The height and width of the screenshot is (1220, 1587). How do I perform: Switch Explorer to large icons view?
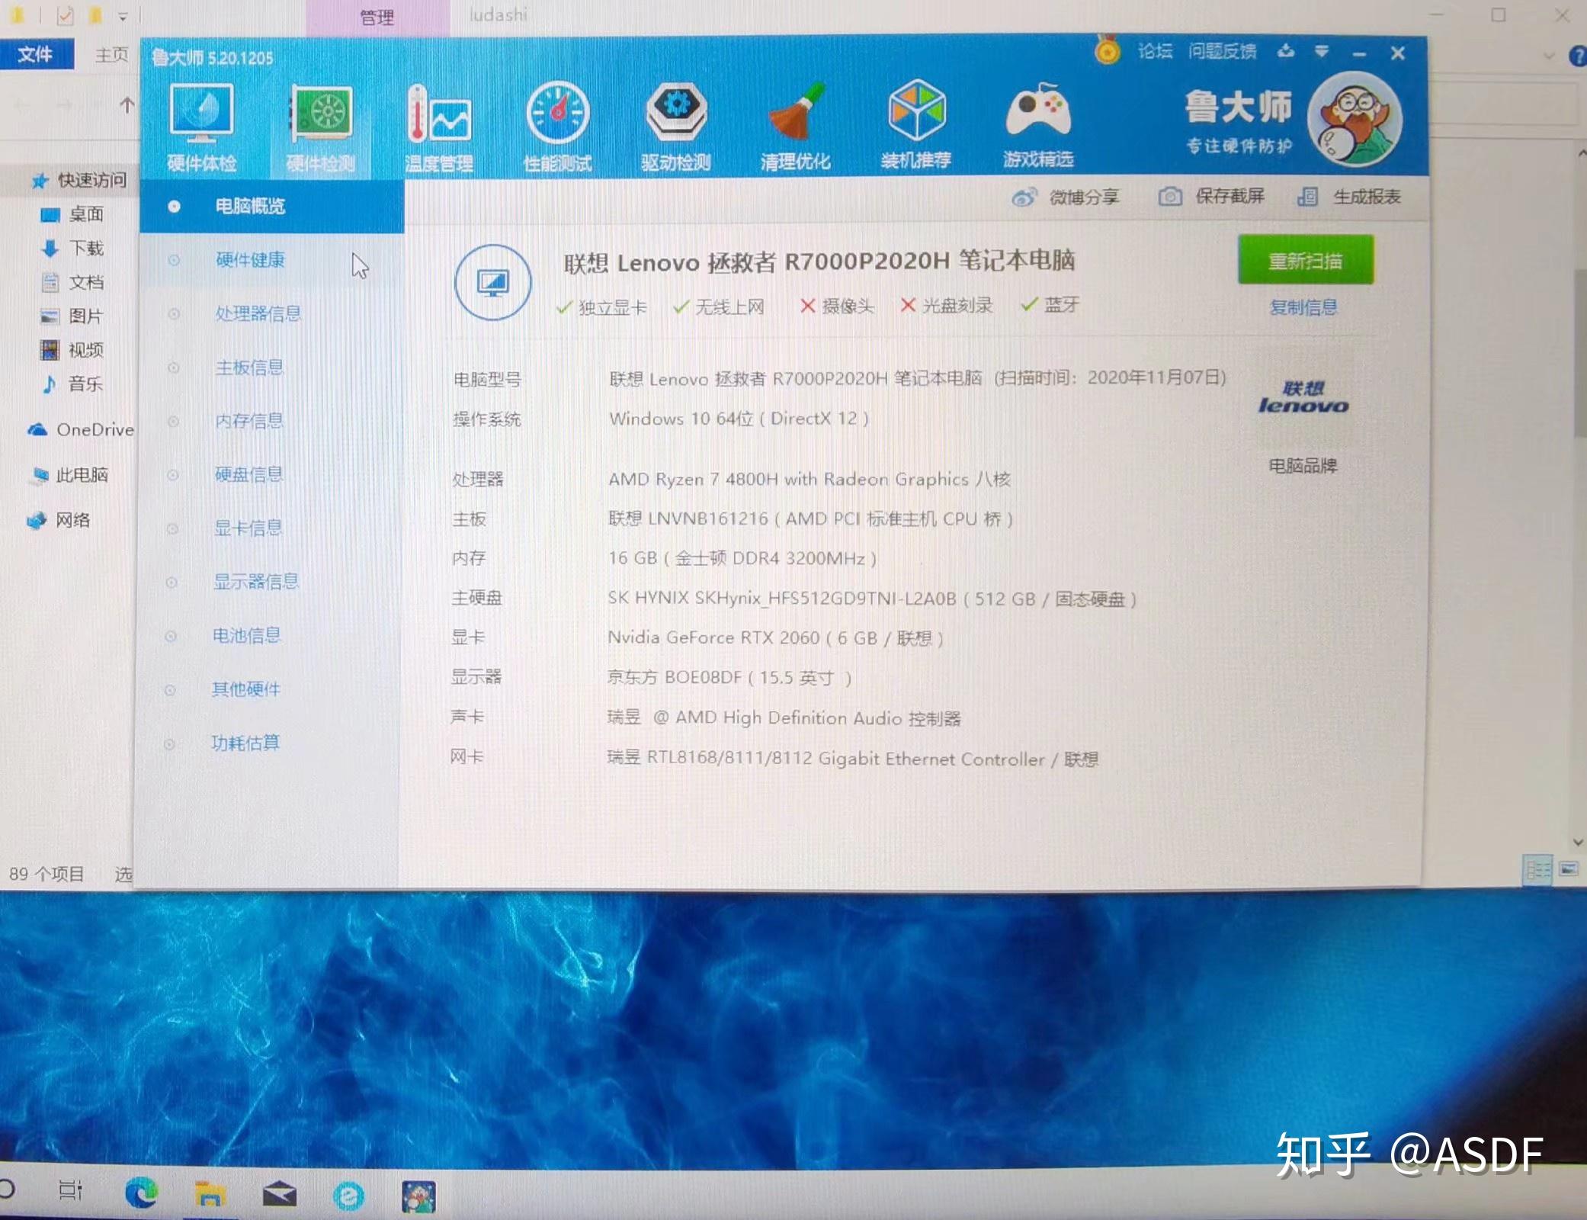[x=1569, y=868]
